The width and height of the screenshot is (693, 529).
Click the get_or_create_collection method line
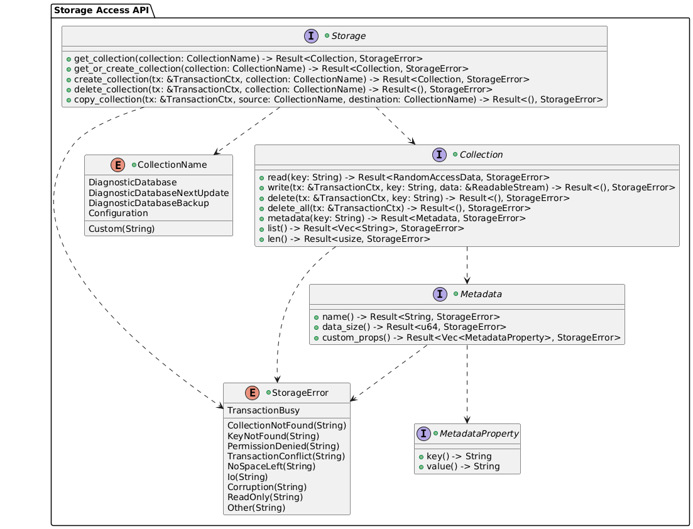(x=271, y=68)
